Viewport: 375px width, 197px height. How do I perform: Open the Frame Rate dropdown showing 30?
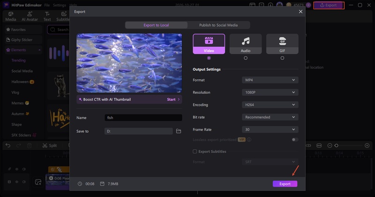point(270,130)
